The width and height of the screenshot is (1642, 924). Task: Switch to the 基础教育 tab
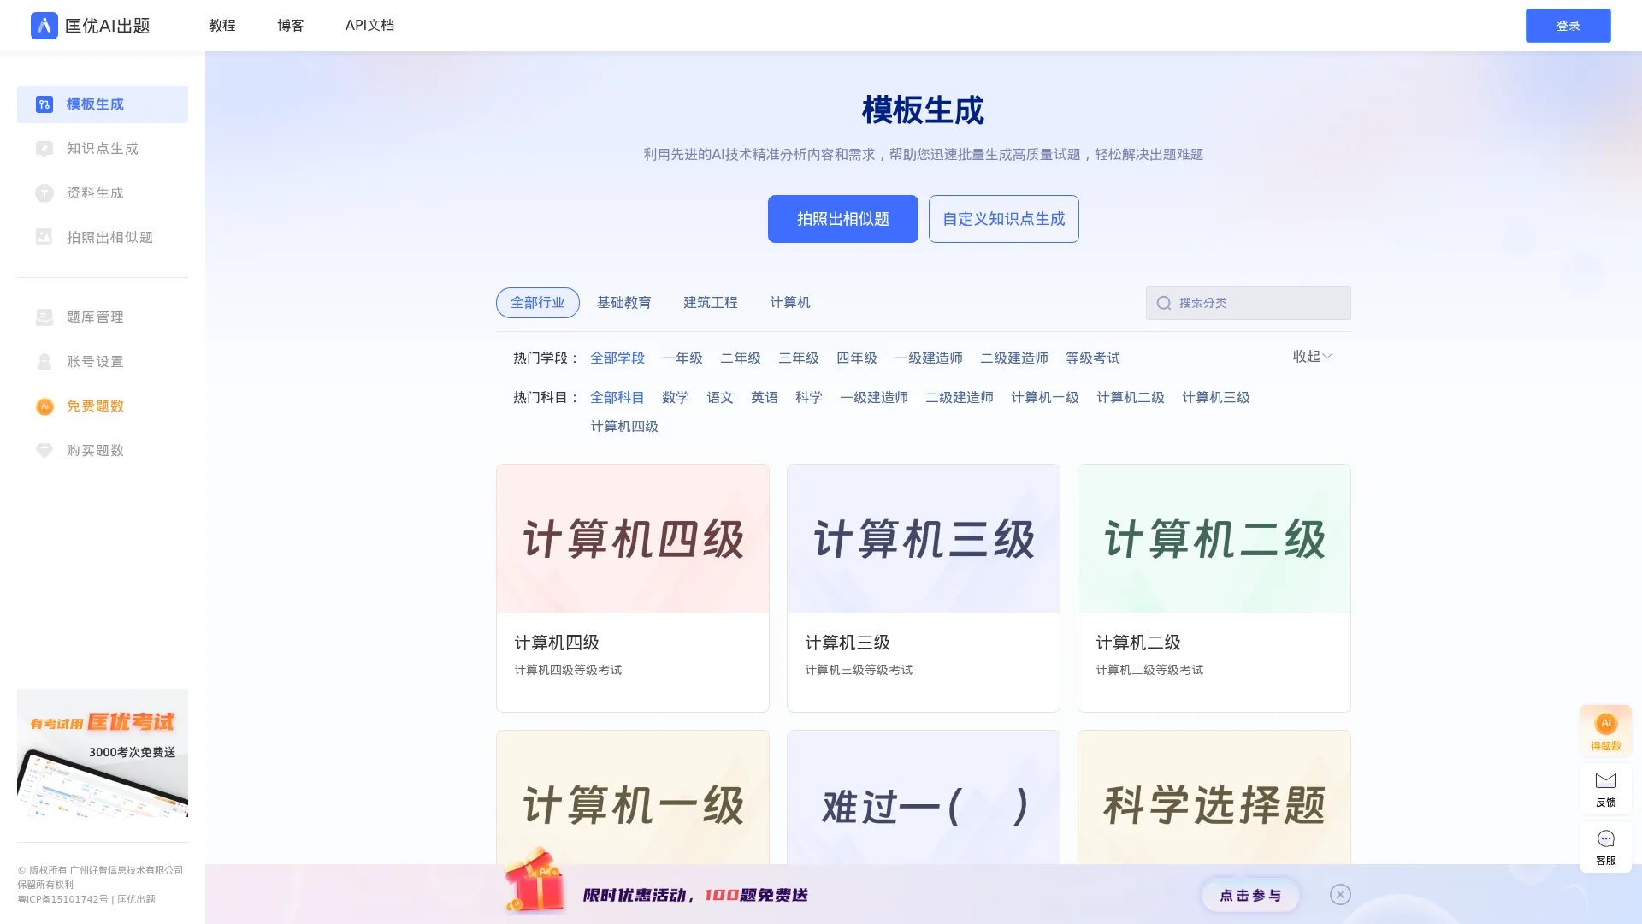[624, 303]
